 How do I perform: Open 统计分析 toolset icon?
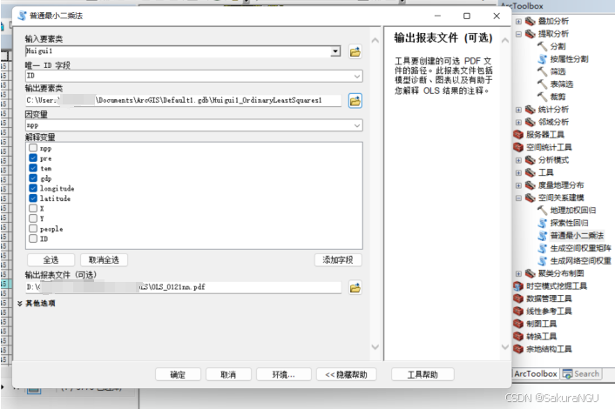point(531,110)
